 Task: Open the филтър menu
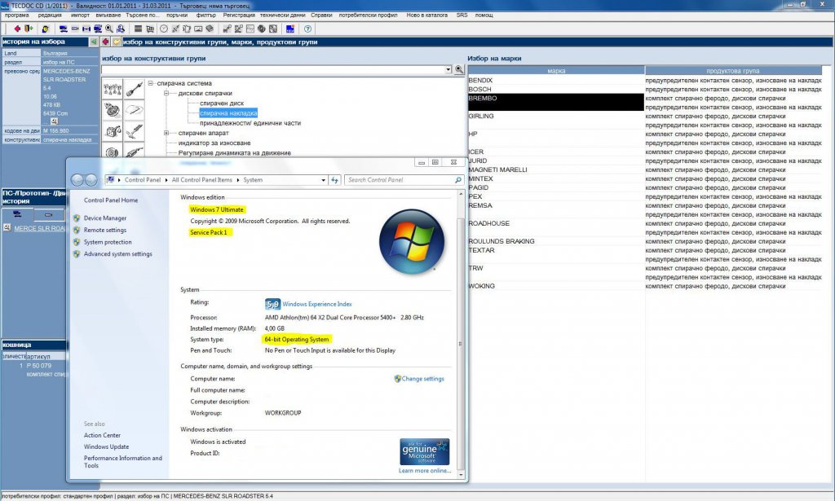pos(205,15)
